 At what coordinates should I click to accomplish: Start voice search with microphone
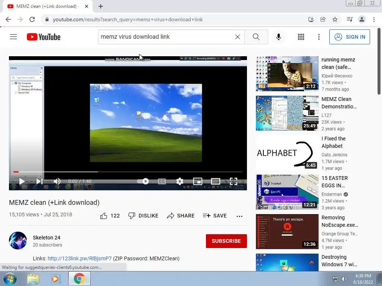coord(278,37)
